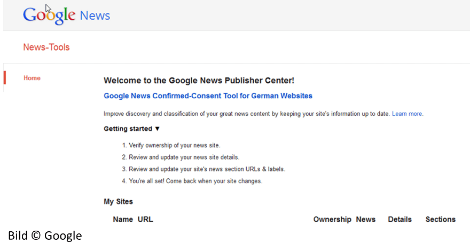
Task: Open Confirmed-Consent Tool for German Websites link
Action: pos(208,96)
